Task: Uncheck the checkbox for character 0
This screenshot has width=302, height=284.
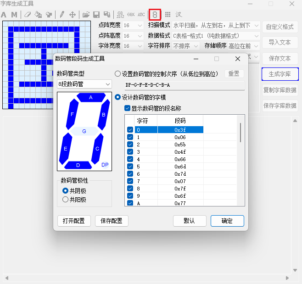Action: 130,130
